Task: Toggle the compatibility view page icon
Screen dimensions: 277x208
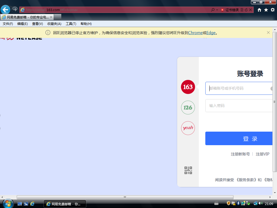Action: click(242, 10)
